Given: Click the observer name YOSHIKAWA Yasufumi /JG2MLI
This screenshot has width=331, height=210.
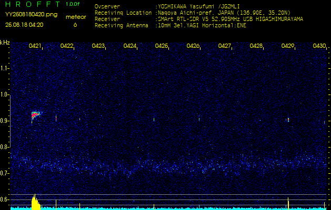Looking at the screenshot, I should coord(198,6).
